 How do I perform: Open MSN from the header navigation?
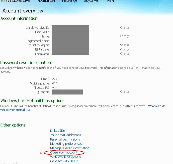click(x=110, y=1)
